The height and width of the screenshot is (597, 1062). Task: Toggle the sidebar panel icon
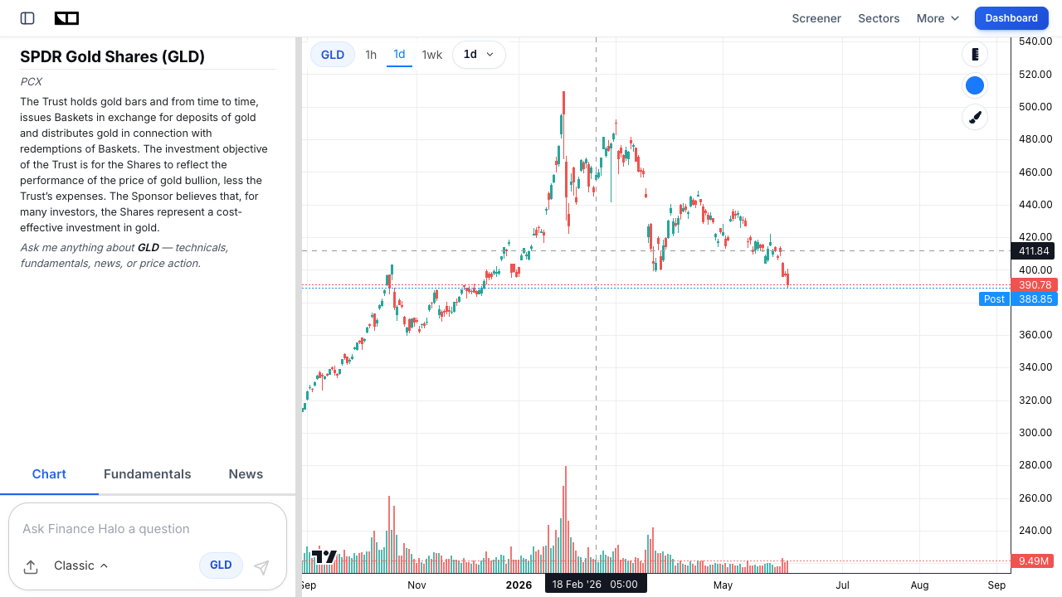pos(27,18)
